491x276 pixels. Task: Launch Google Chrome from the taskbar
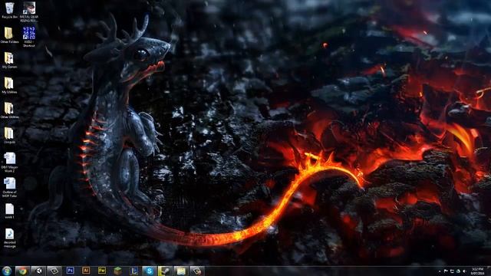22,271
